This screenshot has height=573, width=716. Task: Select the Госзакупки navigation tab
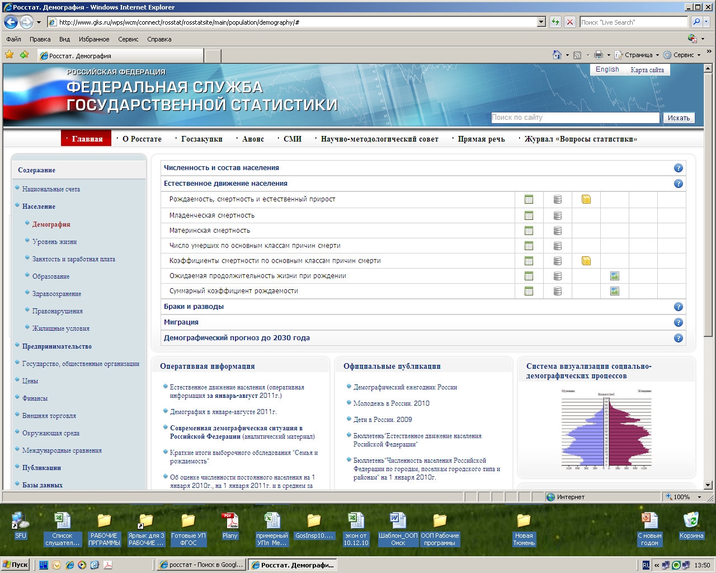(x=202, y=139)
